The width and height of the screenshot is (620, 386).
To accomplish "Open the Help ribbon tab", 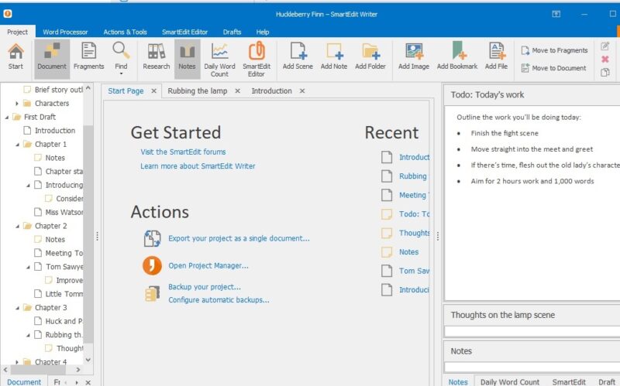I will 263,32.
